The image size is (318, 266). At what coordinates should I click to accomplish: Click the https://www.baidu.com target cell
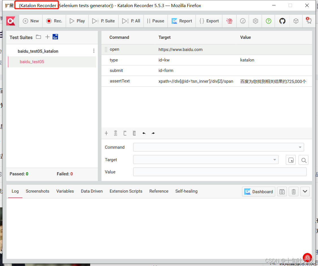(180, 50)
